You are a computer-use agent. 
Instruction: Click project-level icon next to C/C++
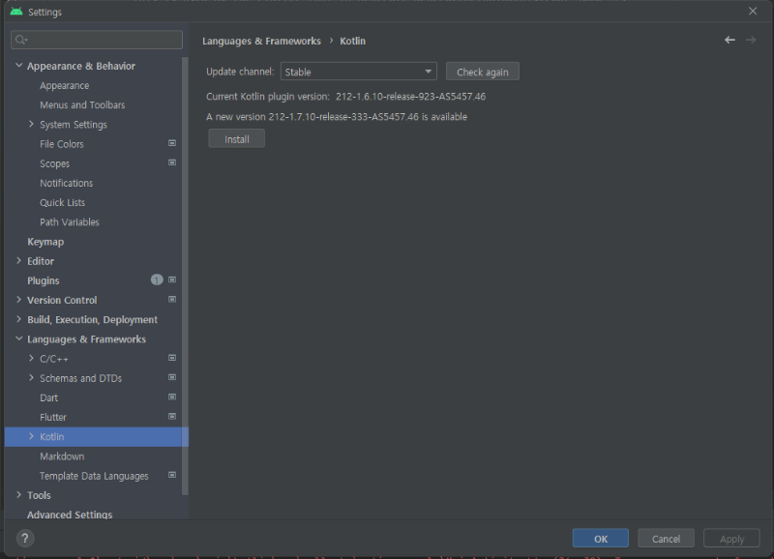(172, 358)
